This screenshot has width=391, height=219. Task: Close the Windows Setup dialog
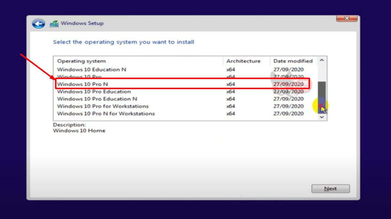click(347, 18)
